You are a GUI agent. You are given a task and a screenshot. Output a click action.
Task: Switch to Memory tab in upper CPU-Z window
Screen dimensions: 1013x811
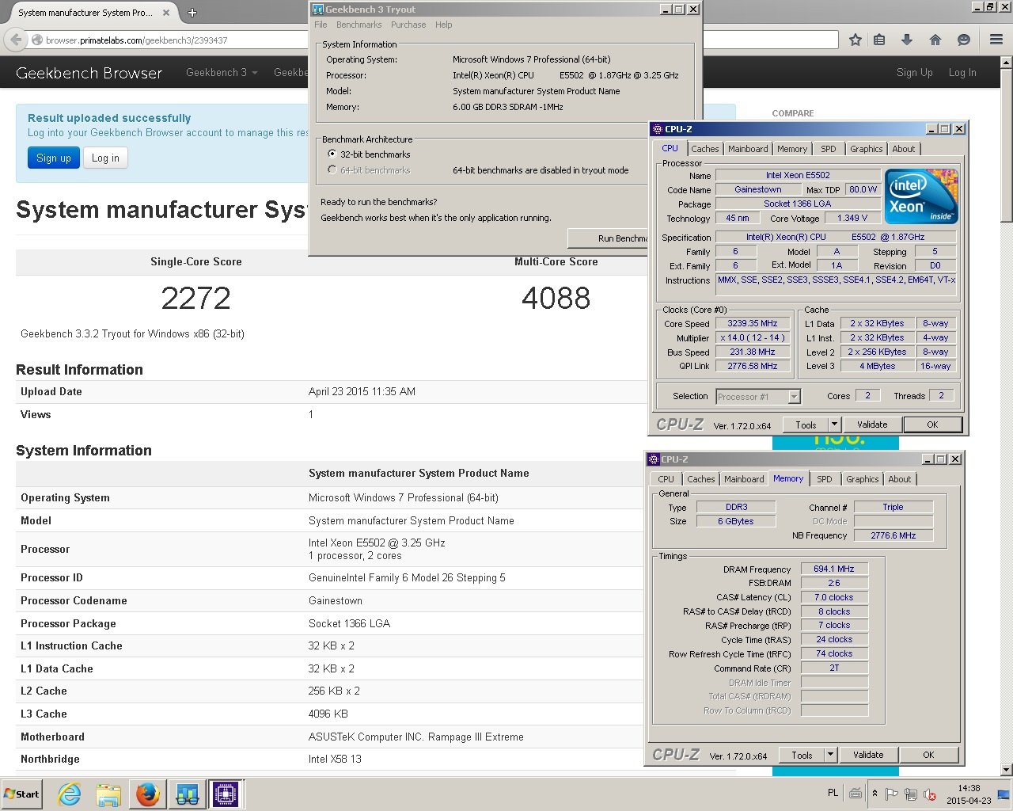point(792,149)
